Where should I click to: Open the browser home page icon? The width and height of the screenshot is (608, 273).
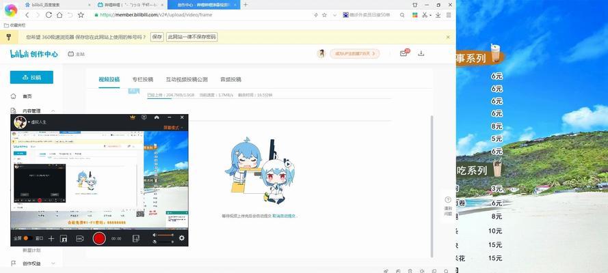pyautogui.click(x=60, y=15)
